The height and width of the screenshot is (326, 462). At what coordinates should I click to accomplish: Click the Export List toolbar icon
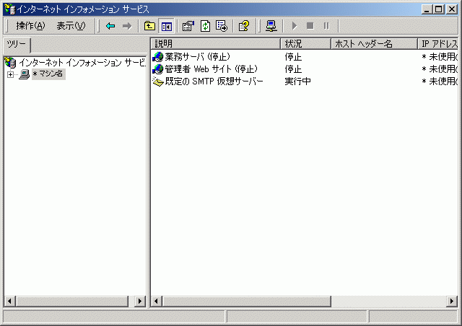point(222,26)
